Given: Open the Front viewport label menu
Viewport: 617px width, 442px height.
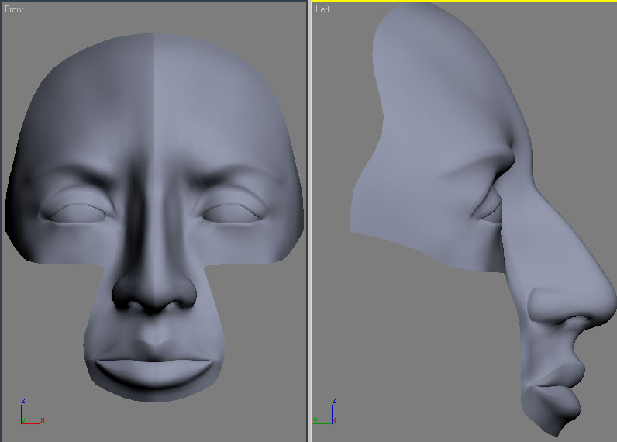Looking at the screenshot, I should (14, 9).
